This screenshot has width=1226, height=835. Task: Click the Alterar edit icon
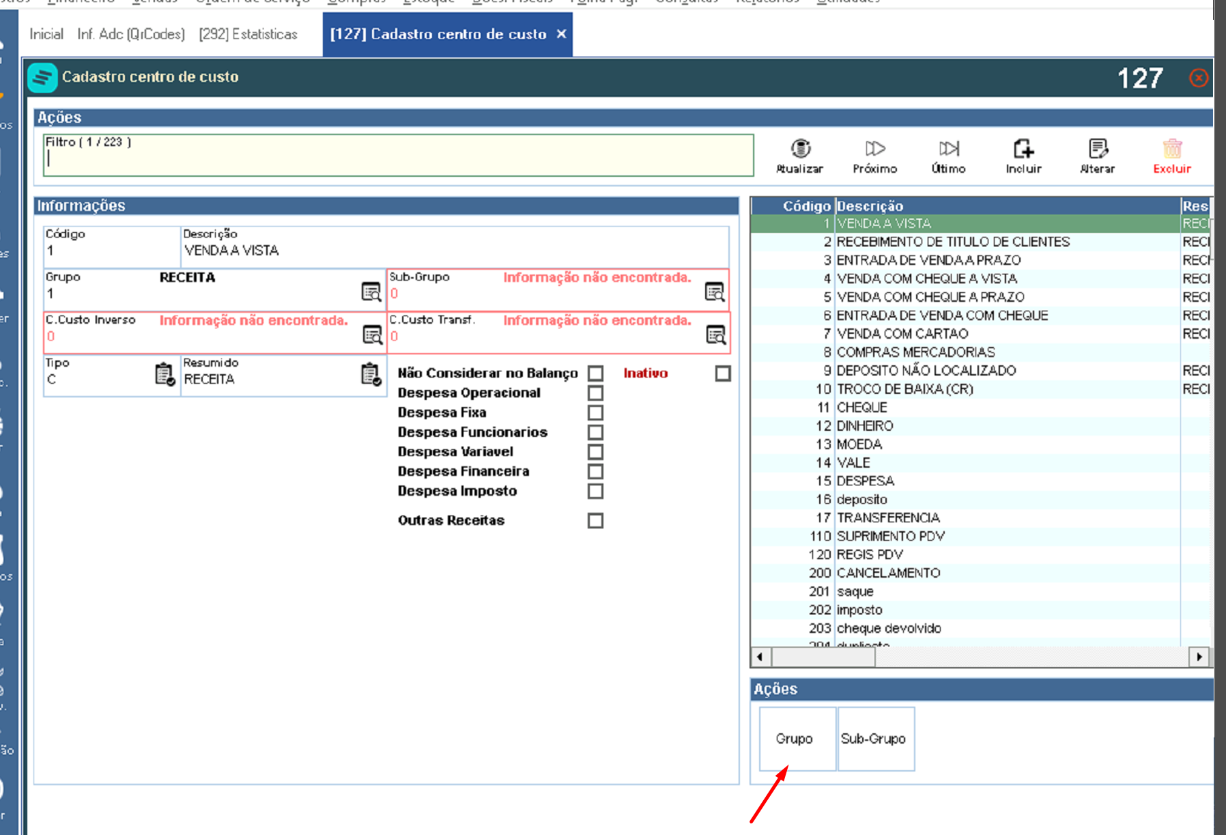[1098, 148]
